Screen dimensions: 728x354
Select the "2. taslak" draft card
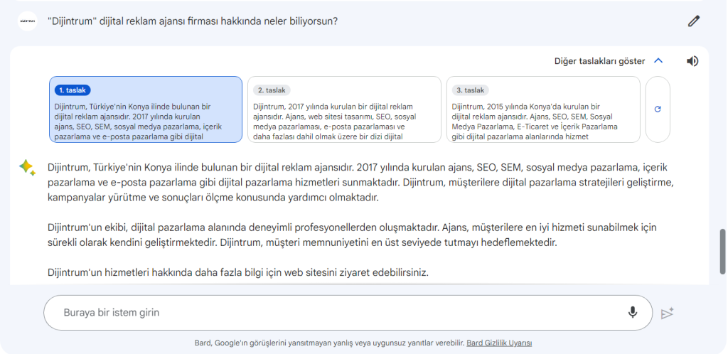click(x=344, y=109)
